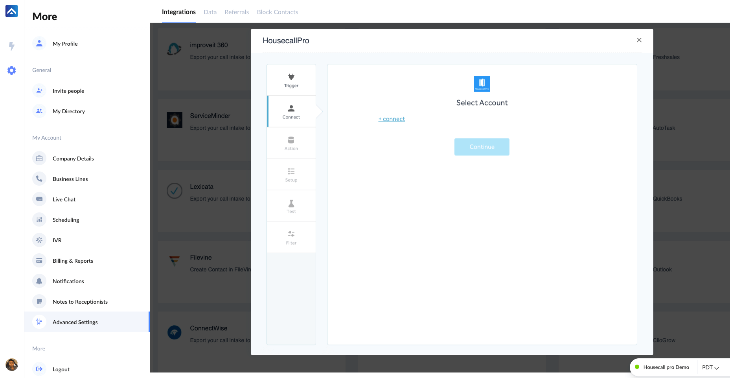
Task: Click the Outlook integration label
Action: click(662, 269)
